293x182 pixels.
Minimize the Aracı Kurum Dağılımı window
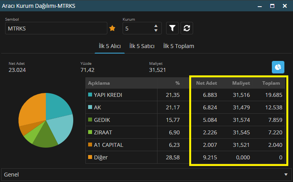[x=260, y=6]
